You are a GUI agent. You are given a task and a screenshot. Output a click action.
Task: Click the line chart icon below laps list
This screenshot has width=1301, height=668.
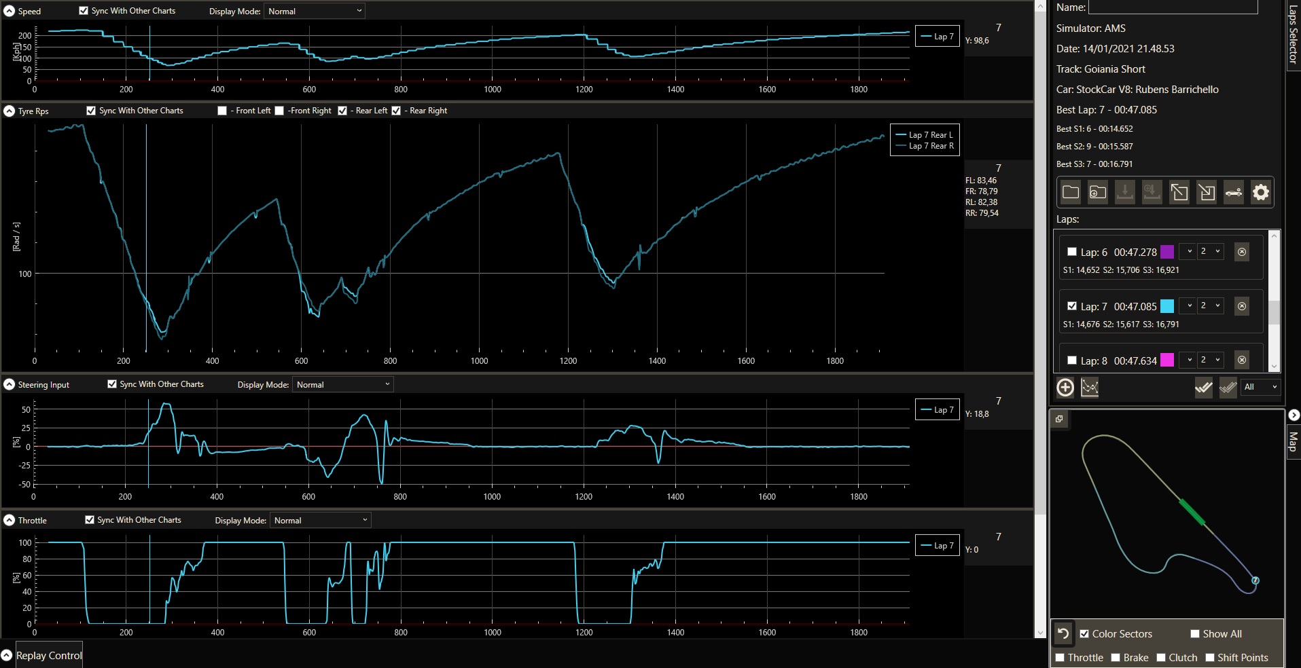click(1090, 388)
